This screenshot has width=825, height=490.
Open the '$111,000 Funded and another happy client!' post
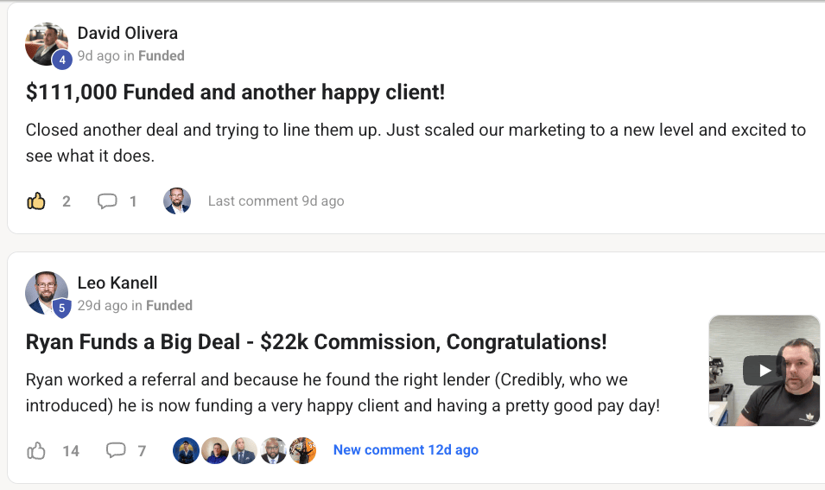pyautogui.click(x=235, y=92)
